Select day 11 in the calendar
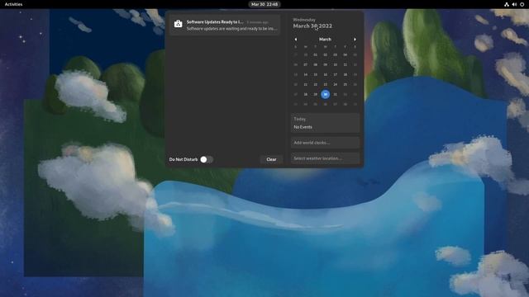Viewport: 529px width, 297px height. (346, 64)
